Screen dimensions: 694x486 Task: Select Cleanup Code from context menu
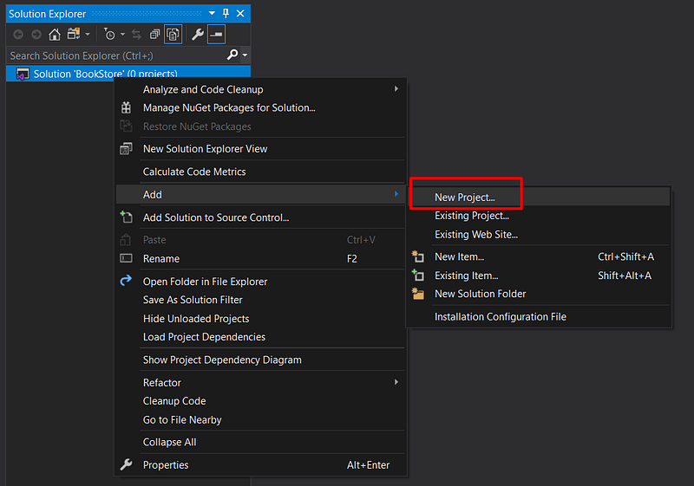point(261,401)
